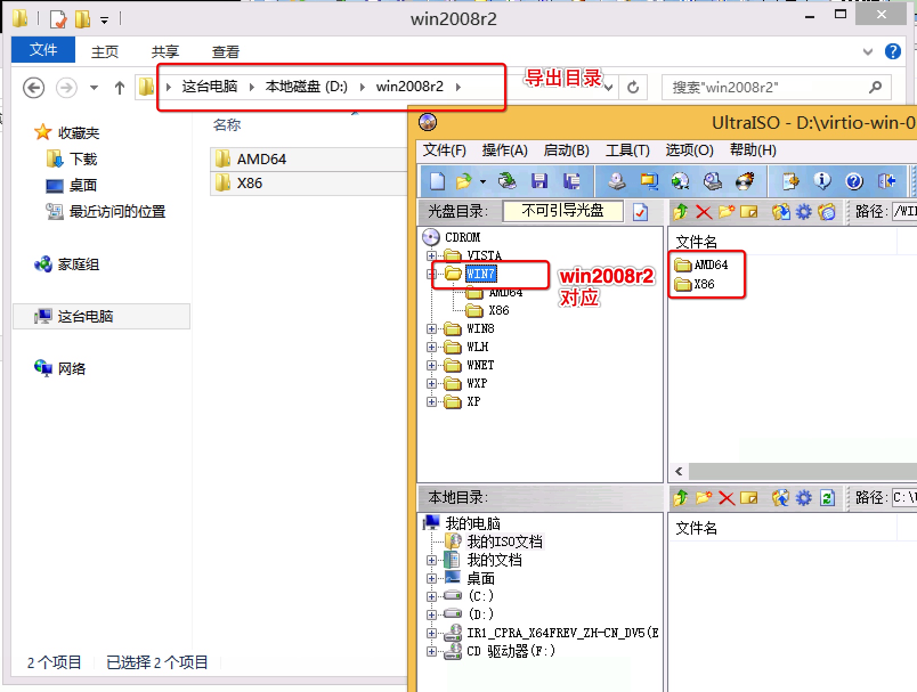917x692 pixels.
Task: Click the Make CD/DVD image icon
Action: 616,181
